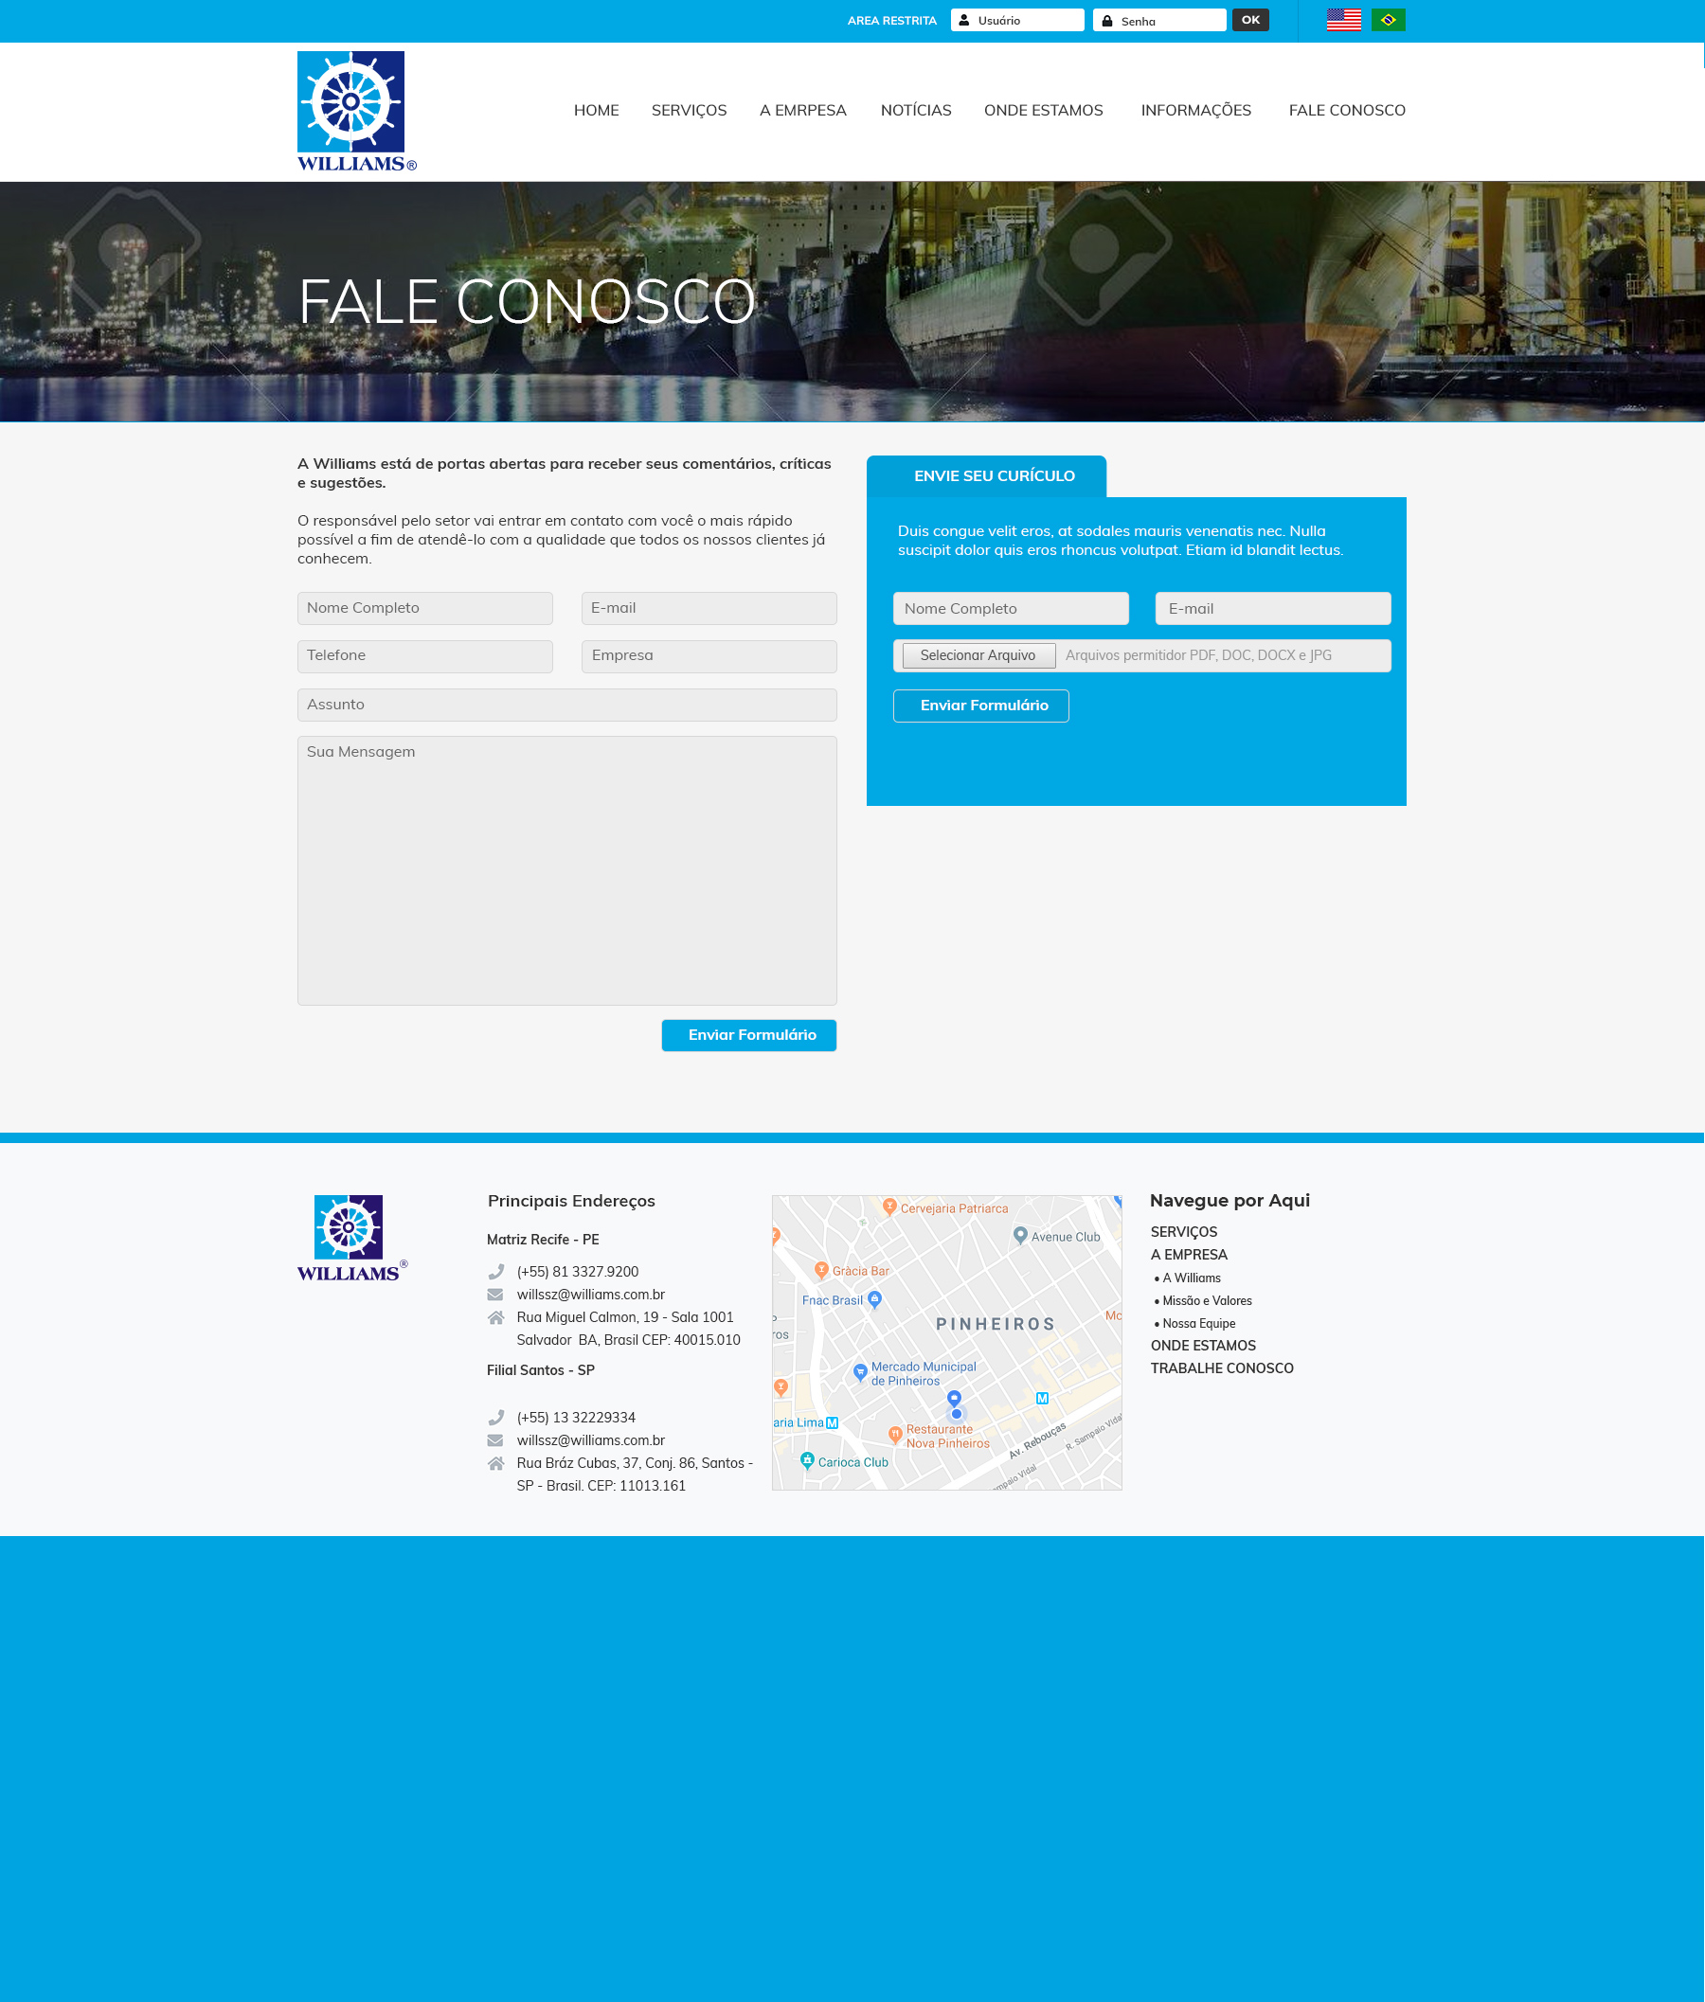This screenshot has width=1705, height=2002.
Task: Click the Mercado Municipal de Pinheiros map pin
Action: coord(859,1371)
